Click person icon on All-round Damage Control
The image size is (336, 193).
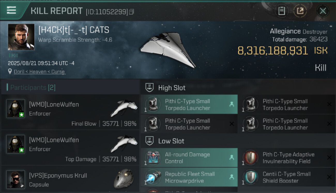pos(232,158)
